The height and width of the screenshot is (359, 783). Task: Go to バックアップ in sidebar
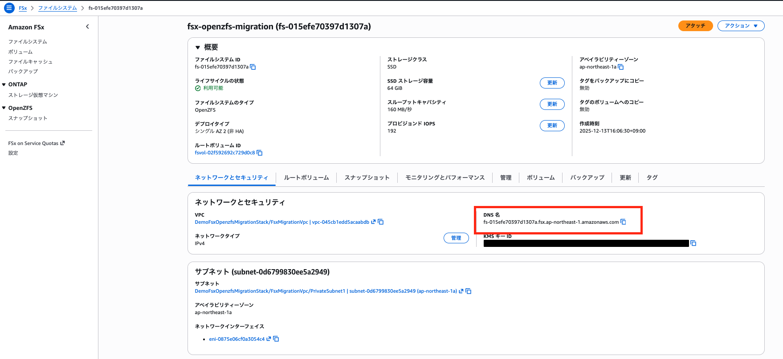click(23, 71)
